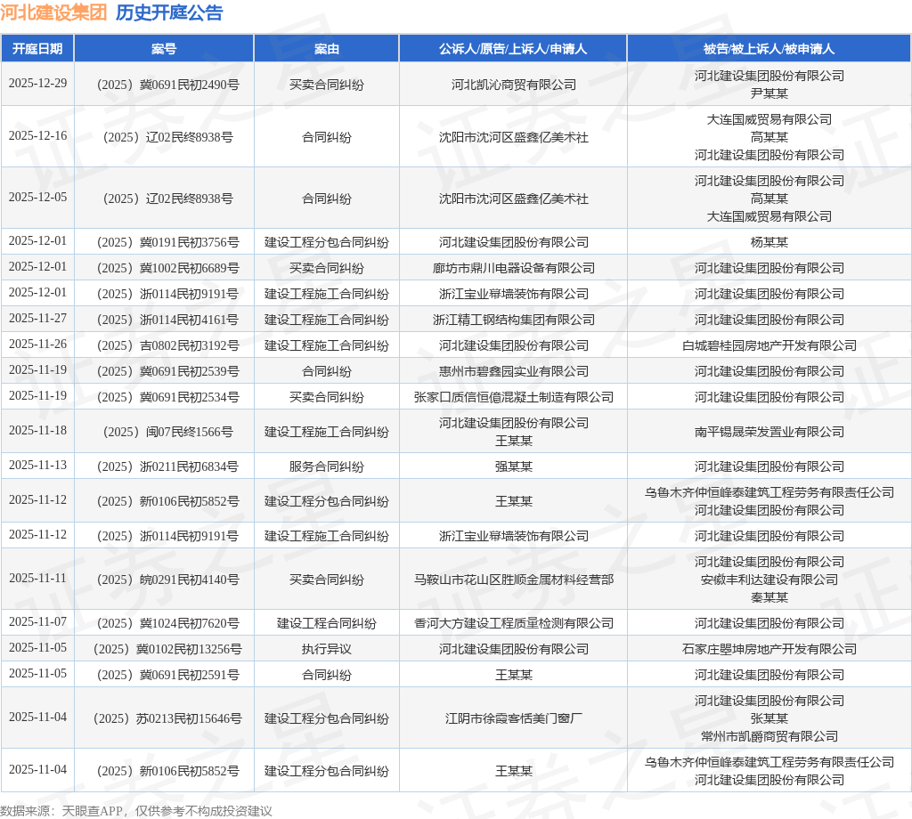Screen dimensions: 912x819
Task: Click defendant 张某某
Action: tap(769, 719)
